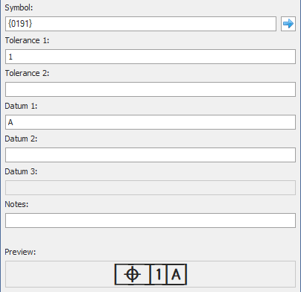Click the "Notes:" label
Viewport: 301px width, 292px height.
(16, 204)
